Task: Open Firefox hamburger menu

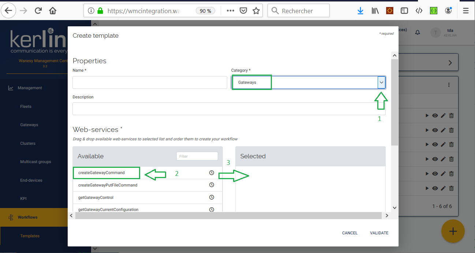Action: point(466,11)
